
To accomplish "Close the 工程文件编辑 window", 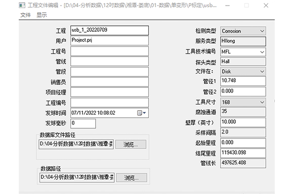I will coord(266,6).
